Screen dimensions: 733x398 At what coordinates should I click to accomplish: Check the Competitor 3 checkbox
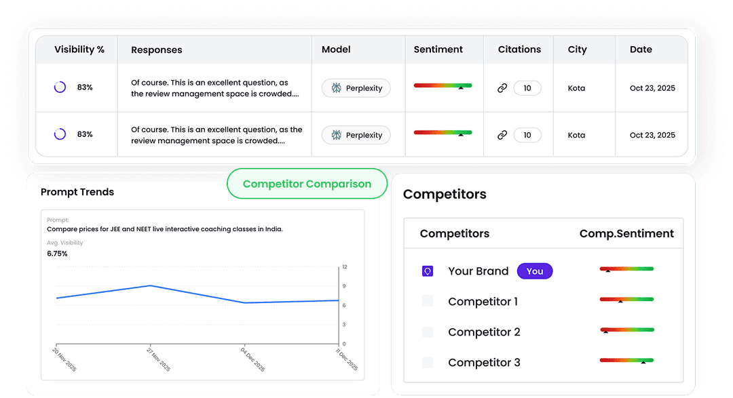429,362
